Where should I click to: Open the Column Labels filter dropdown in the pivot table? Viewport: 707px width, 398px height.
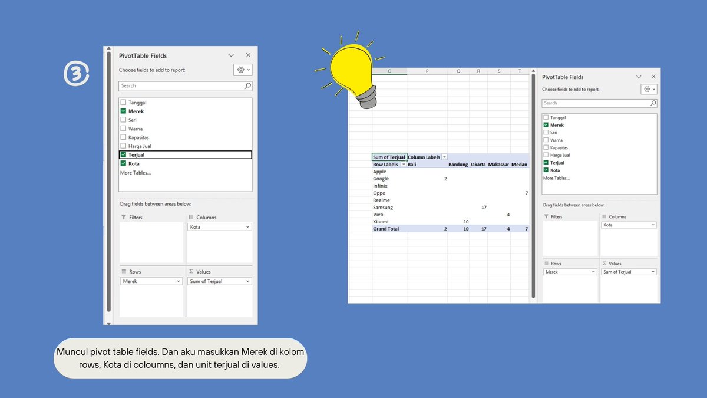click(444, 157)
